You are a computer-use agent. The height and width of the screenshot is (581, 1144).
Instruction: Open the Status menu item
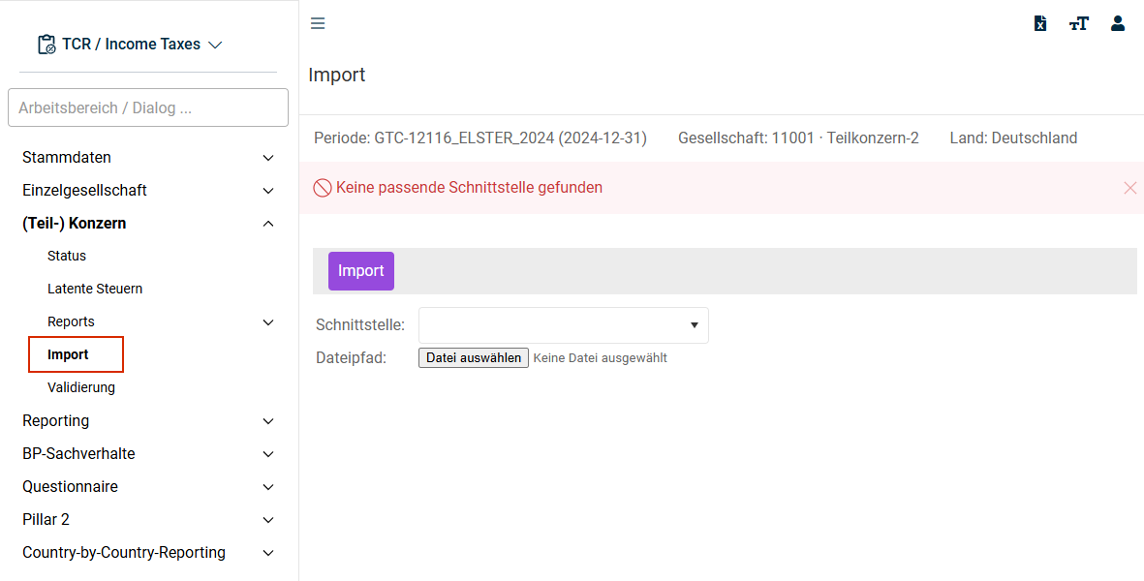pos(67,256)
